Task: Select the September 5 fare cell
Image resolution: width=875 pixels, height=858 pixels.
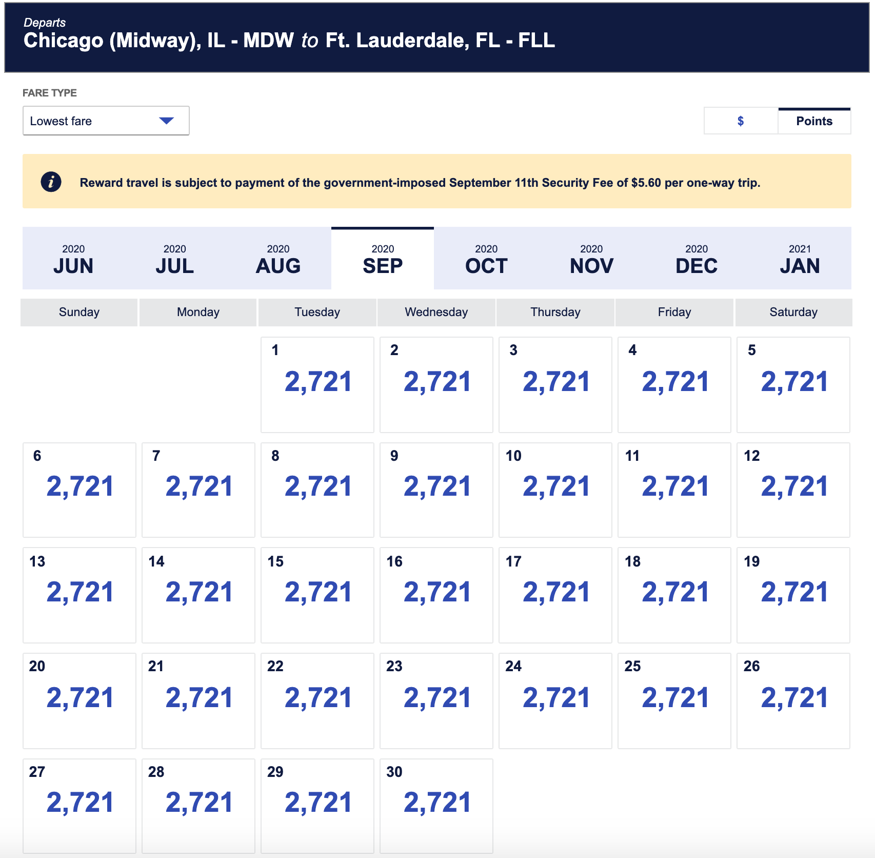Action: coord(793,385)
